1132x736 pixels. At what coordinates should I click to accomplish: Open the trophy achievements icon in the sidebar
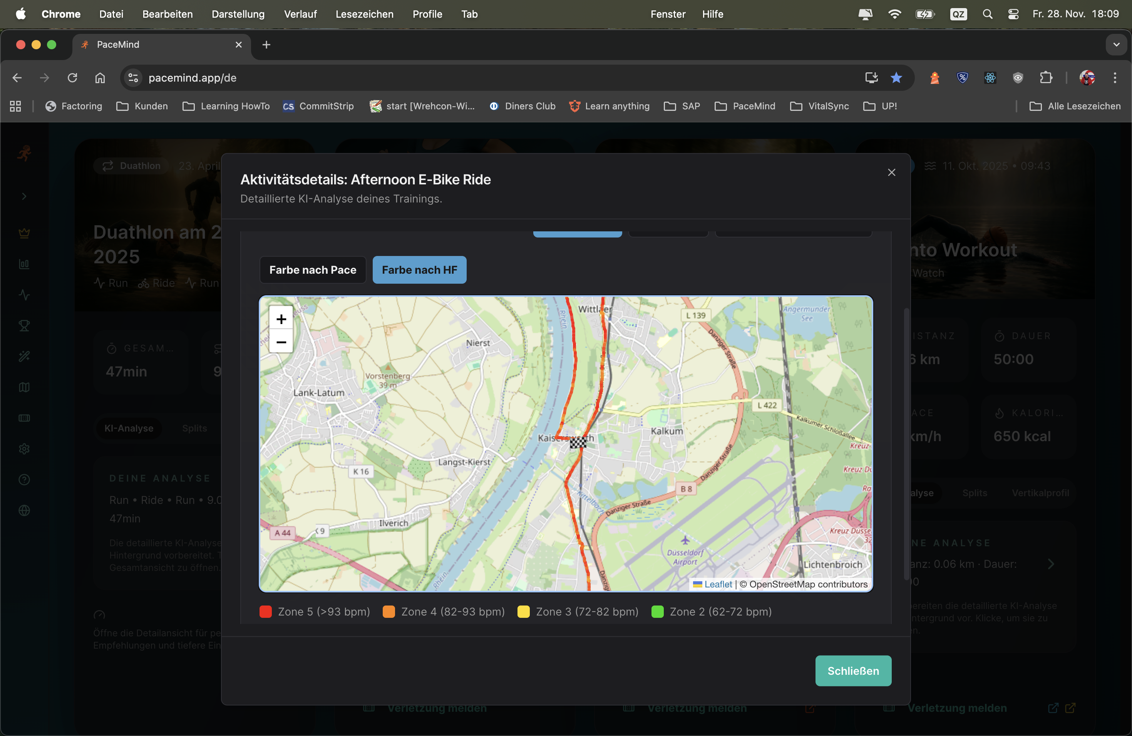tap(23, 326)
